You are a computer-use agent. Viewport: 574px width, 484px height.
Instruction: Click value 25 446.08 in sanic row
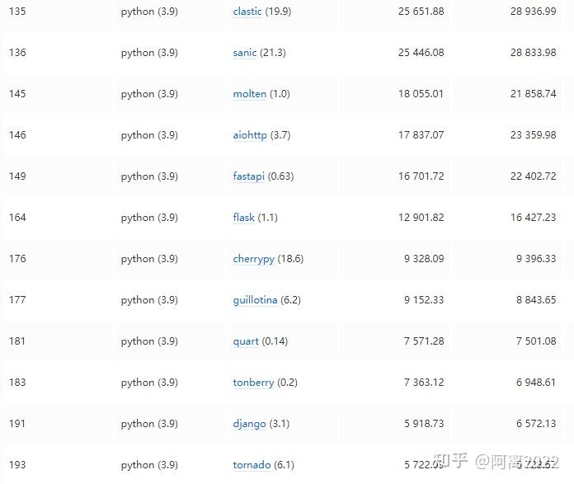(421, 53)
